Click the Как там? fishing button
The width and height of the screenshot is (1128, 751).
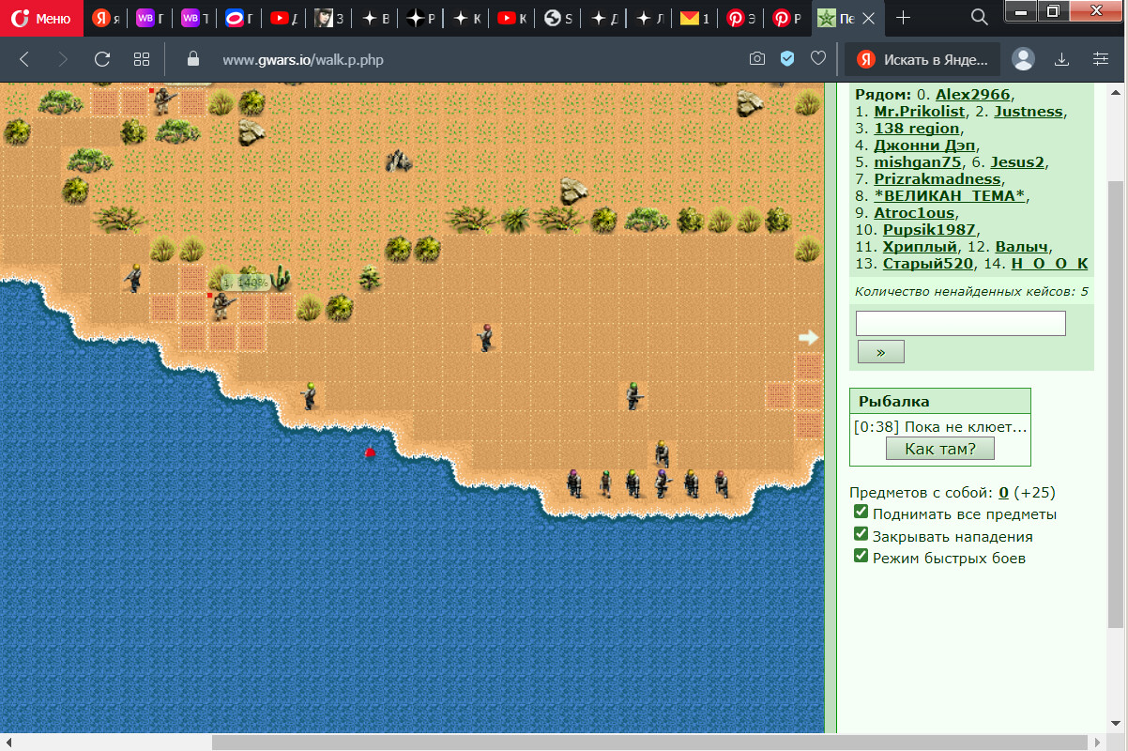[939, 449]
